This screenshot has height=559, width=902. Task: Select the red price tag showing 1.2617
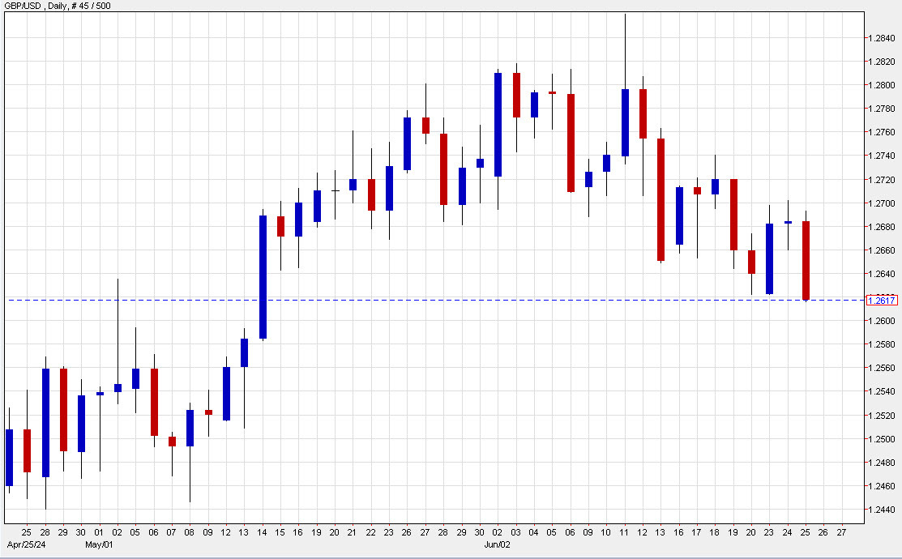(x=883, y=300)
